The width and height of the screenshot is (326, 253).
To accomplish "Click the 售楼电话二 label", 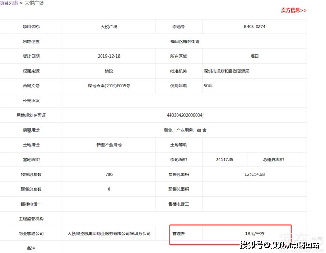I will tap(178, 204).
